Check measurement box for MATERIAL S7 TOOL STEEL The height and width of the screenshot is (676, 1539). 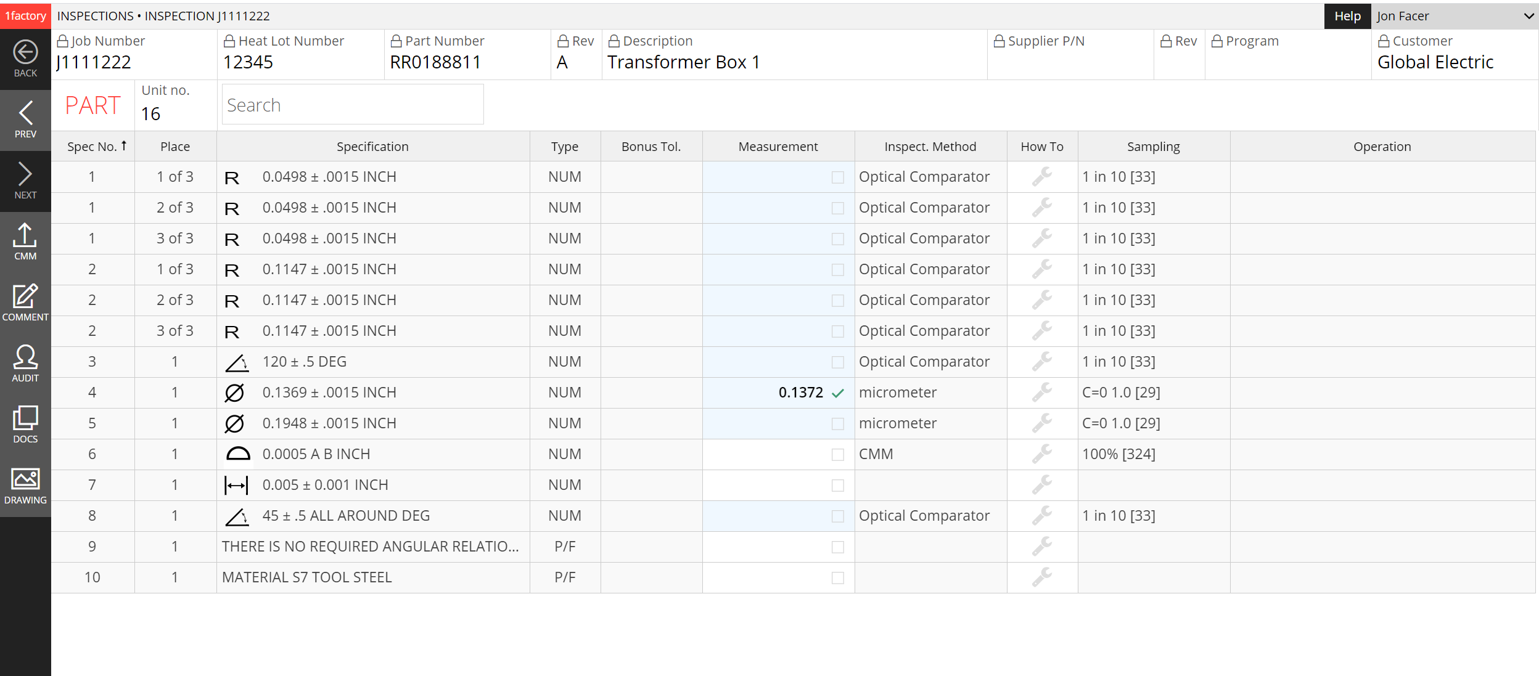[837, 577]
